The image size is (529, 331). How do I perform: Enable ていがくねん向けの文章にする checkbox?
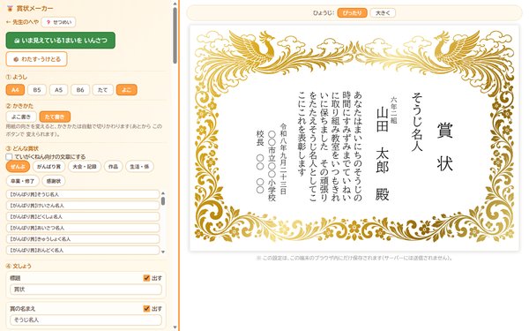pos(9,157)
